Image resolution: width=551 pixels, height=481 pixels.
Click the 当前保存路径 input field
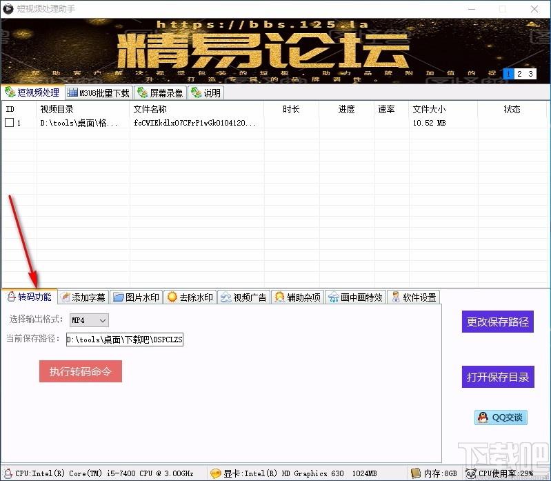tap(124, 340)
